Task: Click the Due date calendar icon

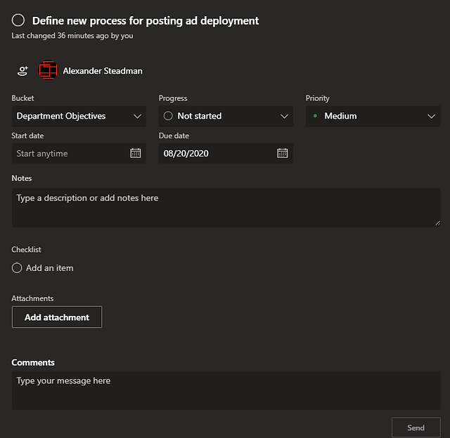Action: coord(283,153)
